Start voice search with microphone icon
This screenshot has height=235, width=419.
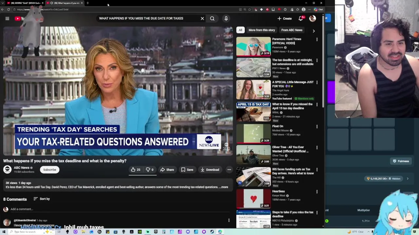point(226,19)
